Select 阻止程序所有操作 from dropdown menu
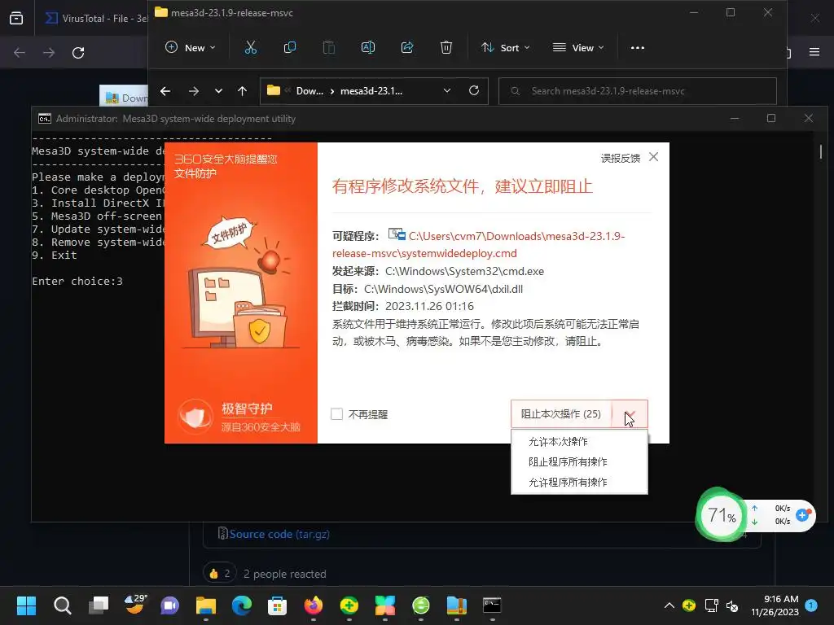The width and height of the screenshot is (834, 625). pyautogui.click(x=568, y=462)
